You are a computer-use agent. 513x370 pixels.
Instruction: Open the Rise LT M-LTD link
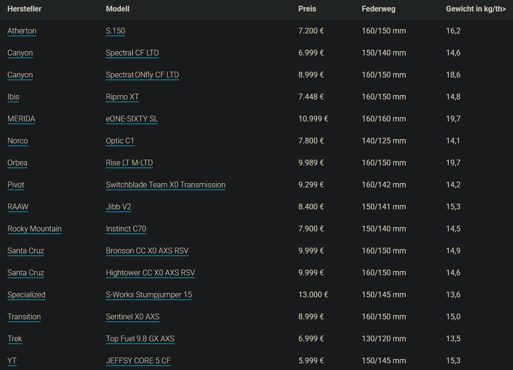129,163
